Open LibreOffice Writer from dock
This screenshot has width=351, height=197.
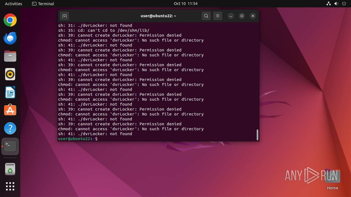point(10,92)
